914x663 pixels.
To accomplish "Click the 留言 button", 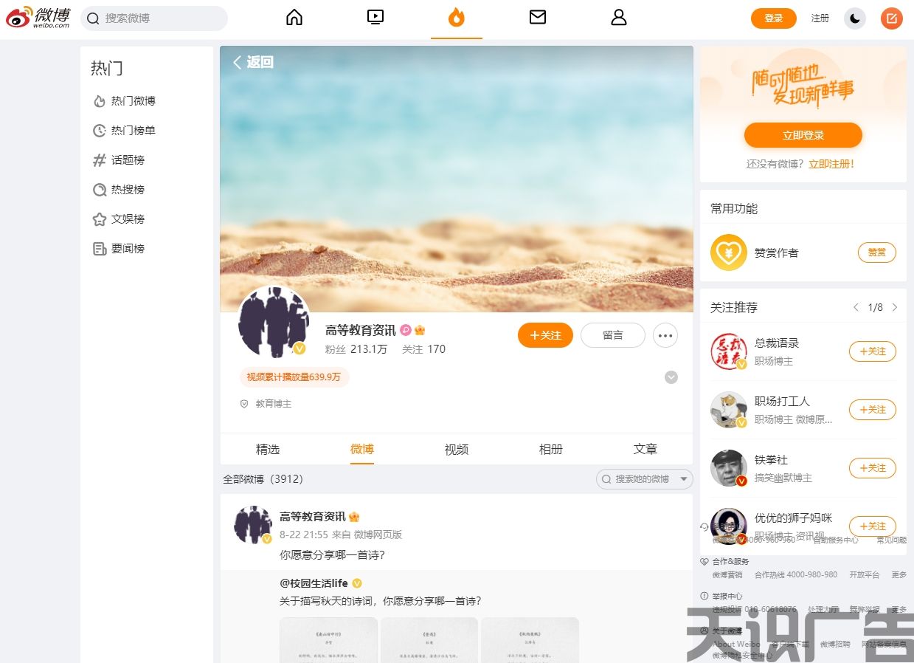I will pyautogui.click(x=613, y=335).
